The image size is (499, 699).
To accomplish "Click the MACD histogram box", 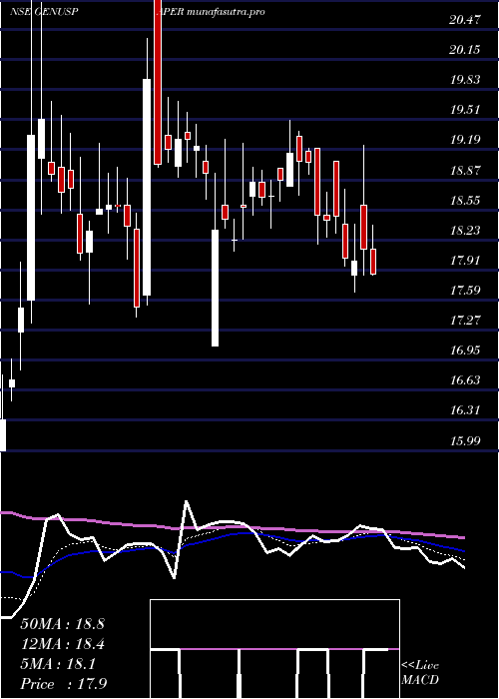I will click(x=274, y=649).
